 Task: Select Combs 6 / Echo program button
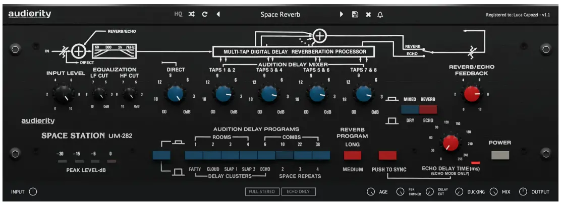266,155
